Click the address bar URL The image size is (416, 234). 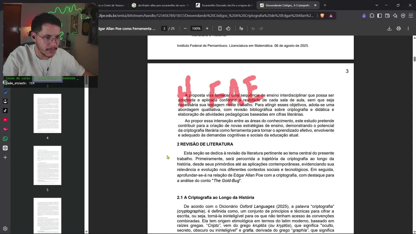pos(206,16)
